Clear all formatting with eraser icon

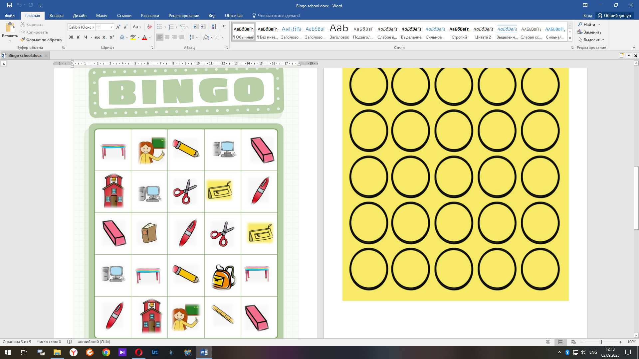pyautogui.click(x=149, y=27)
